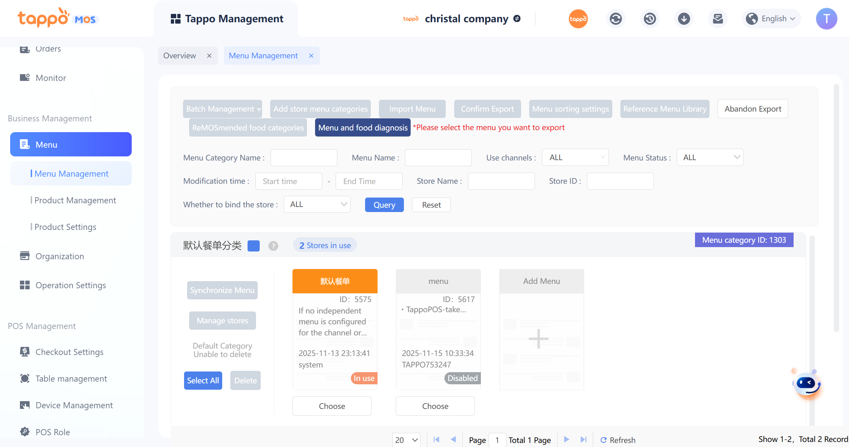The width and height of the screenshot is (849, 447).
Task: Click the Menu Category Name input field
Action: (x=304, y=158)
